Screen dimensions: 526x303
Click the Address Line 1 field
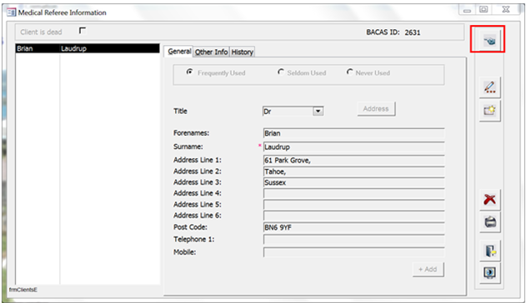[x=354, y=161]
